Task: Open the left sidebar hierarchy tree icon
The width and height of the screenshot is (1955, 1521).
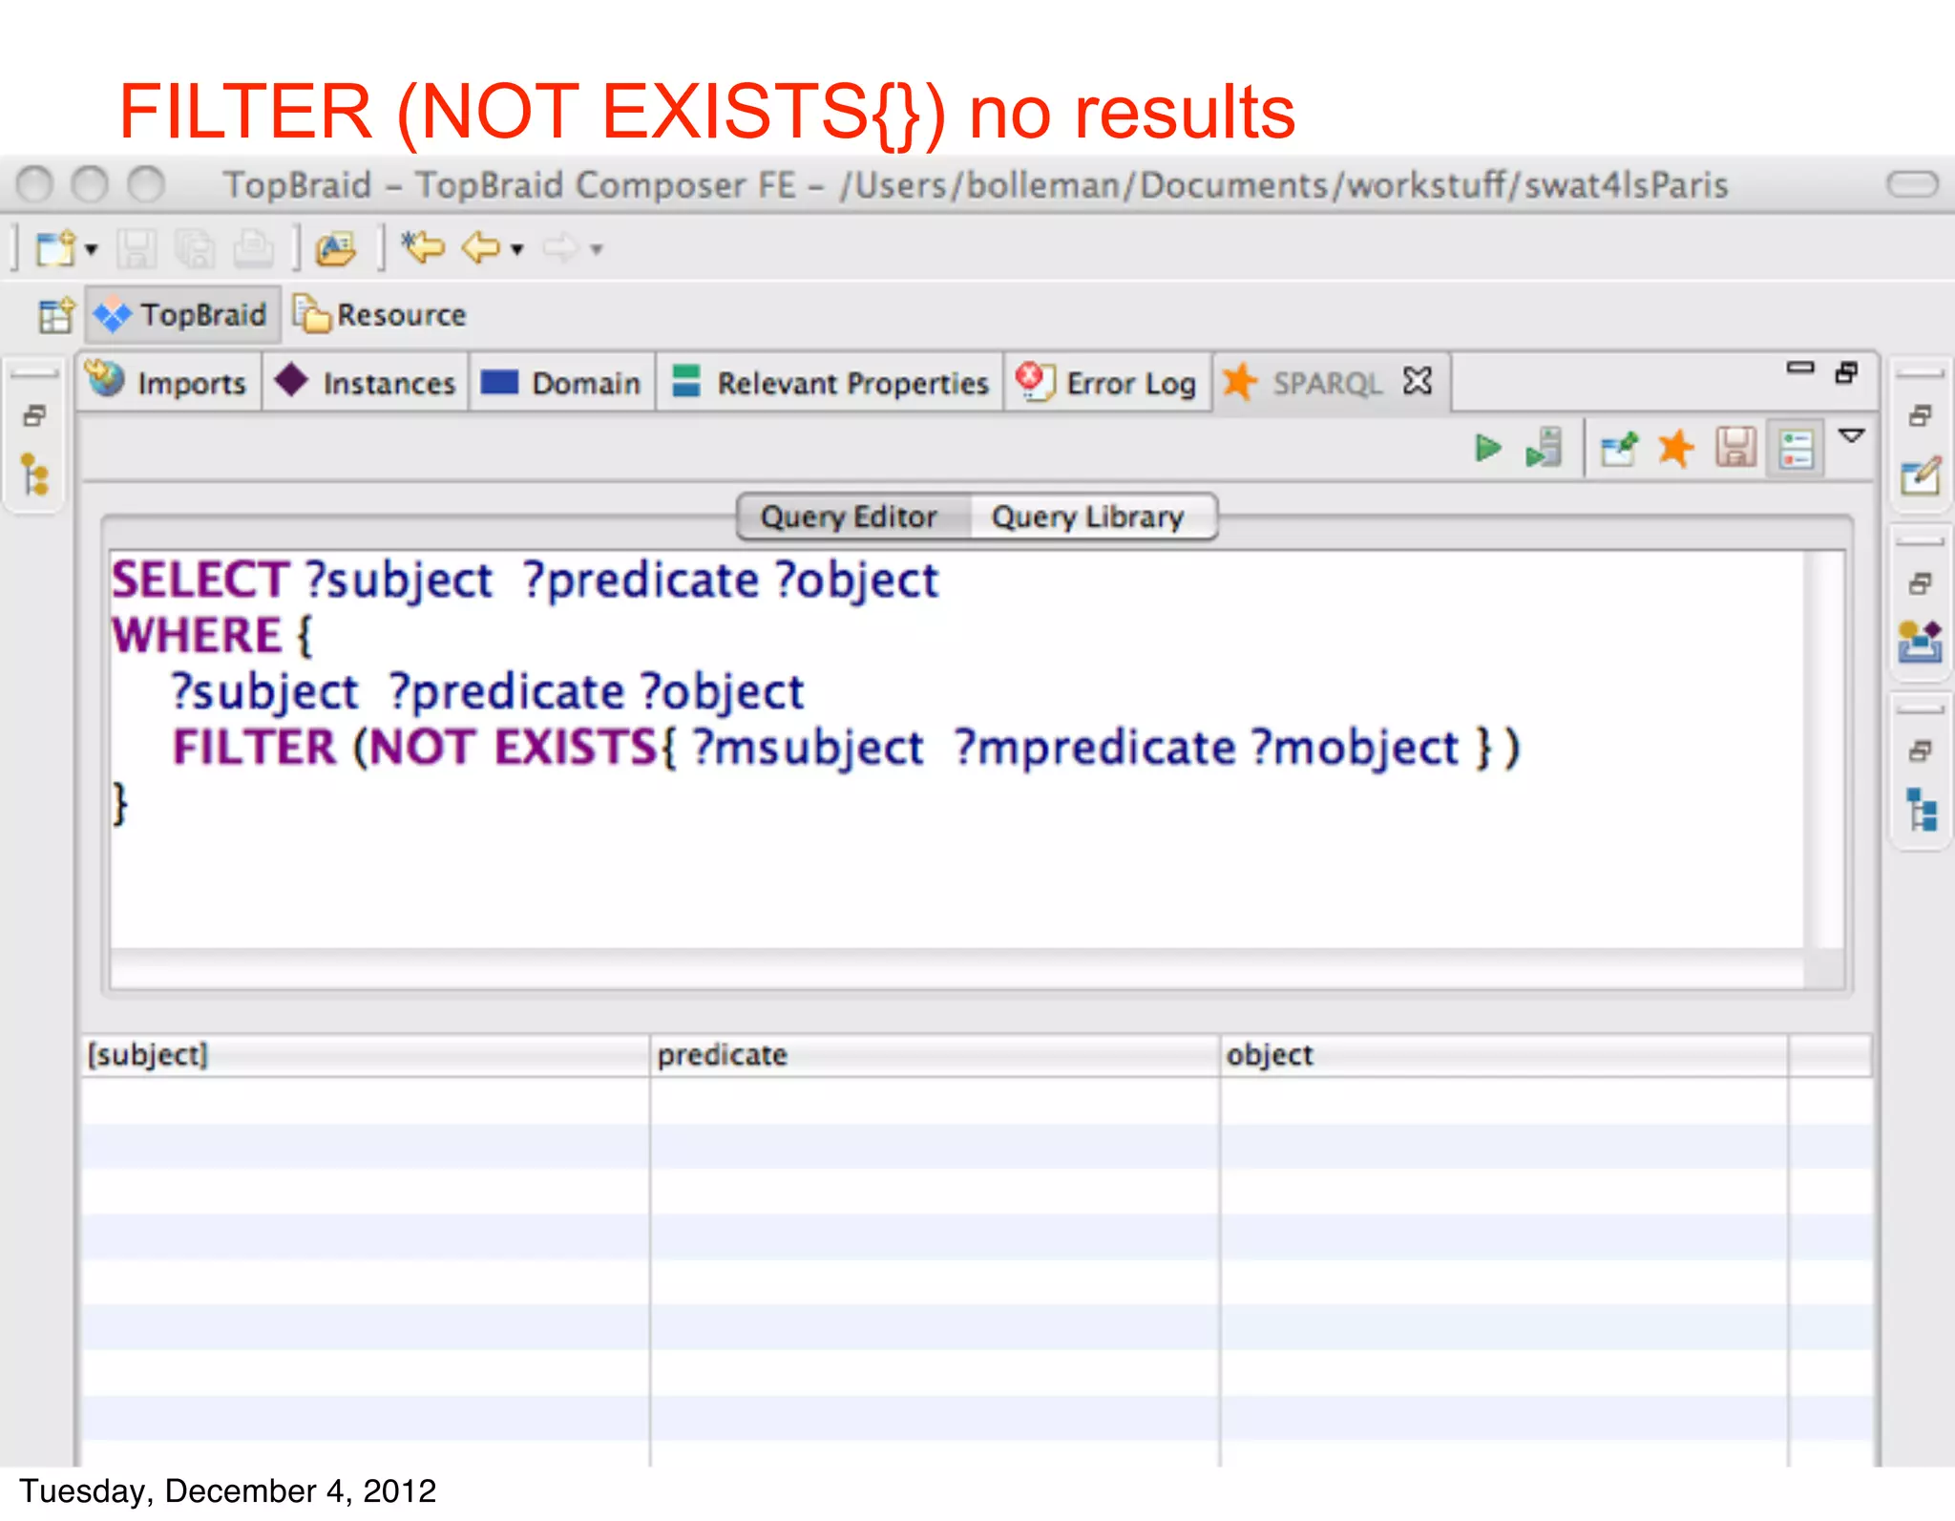Action: 35,475
